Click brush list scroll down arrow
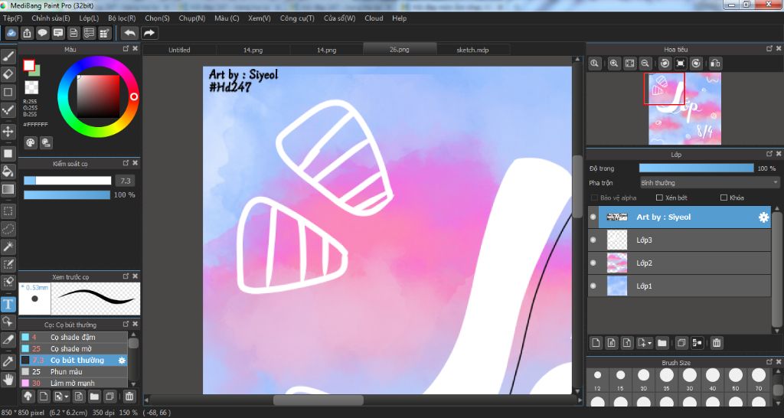This screenshot has width=784, height=418. tap(133, 383)
